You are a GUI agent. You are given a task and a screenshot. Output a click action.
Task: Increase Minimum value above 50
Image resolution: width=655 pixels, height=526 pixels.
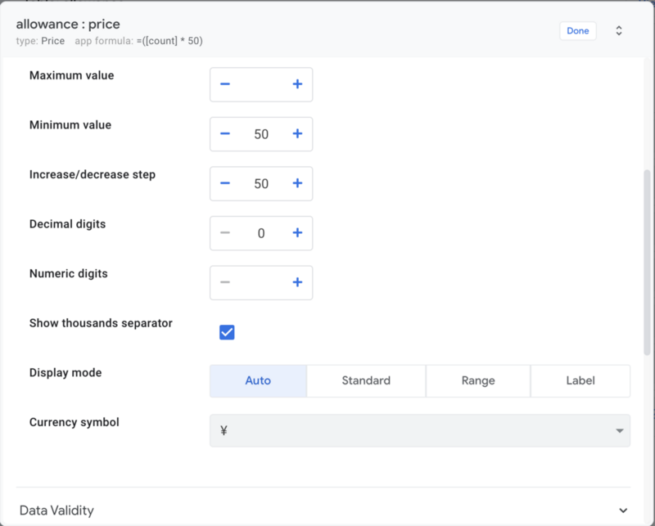click(297, 134)
